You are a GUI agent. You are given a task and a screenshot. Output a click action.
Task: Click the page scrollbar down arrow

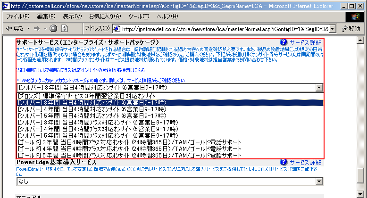tap(360, 194)
